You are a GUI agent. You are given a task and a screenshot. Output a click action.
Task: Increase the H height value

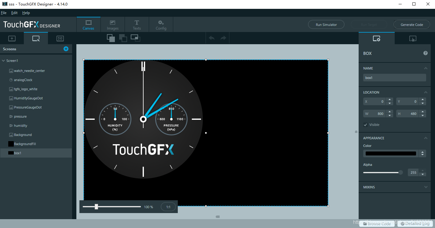(422, 112)
